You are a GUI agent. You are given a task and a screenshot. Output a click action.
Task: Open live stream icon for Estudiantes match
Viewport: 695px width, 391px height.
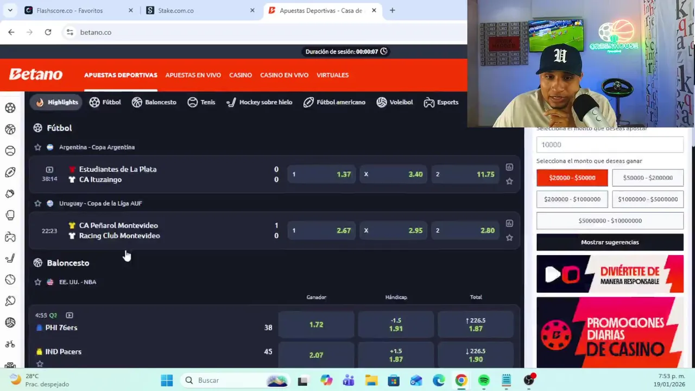click(49, 169)
